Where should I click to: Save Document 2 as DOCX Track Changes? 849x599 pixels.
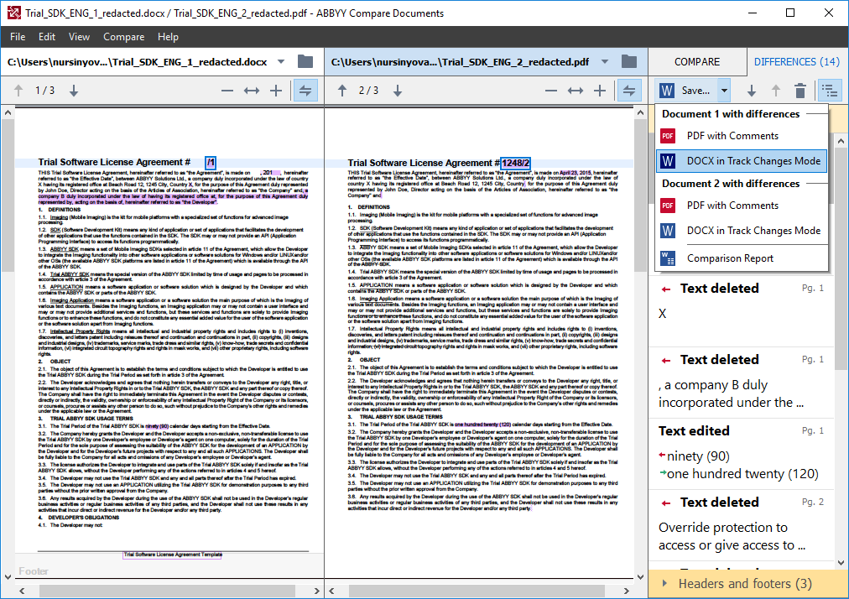coord(742,231)
